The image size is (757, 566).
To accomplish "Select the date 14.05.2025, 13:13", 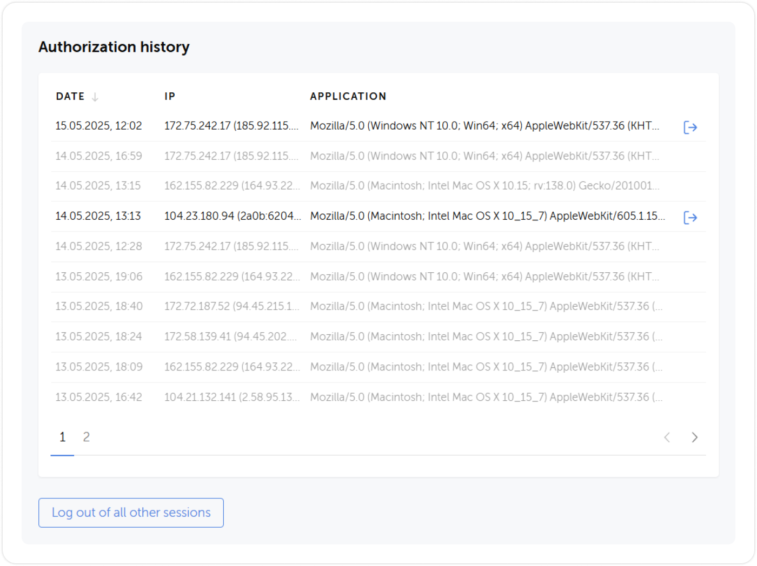I will (x=98, y=216).
